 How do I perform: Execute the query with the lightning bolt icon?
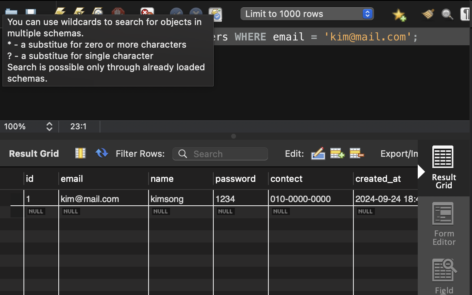coord(60,11)
